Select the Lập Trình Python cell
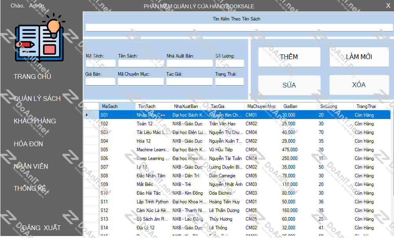The image size is (394, 238). pos(153,202)
